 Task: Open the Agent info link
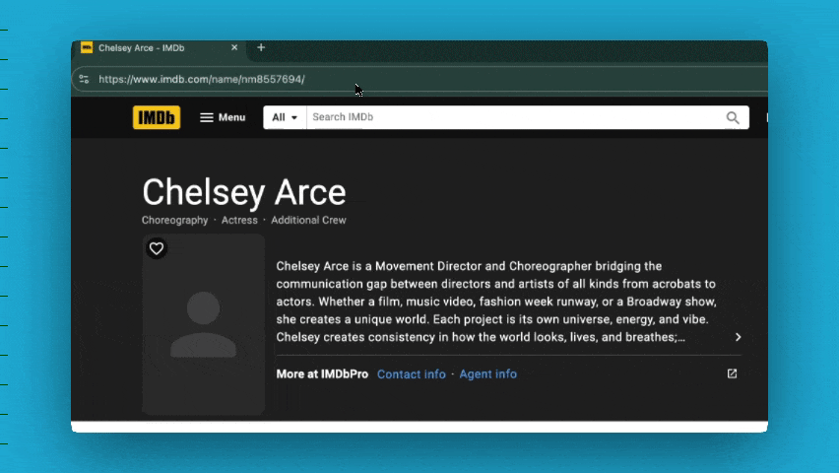coord(488,374)
